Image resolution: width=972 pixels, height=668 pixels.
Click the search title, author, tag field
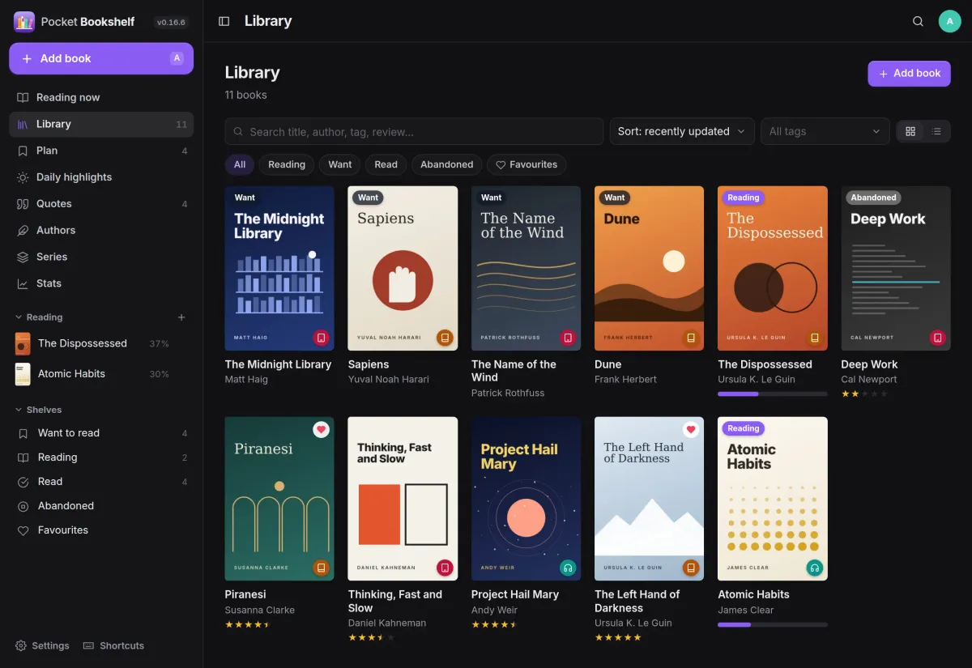coord(414,131)
